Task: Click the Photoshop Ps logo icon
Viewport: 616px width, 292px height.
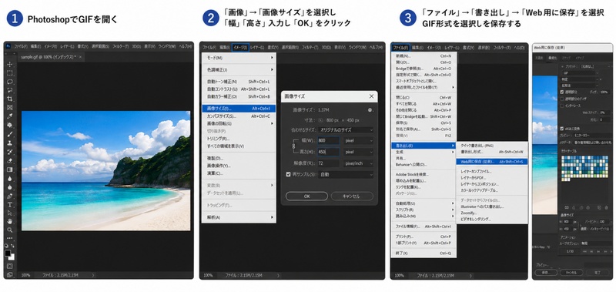Action: coord(8,46)
